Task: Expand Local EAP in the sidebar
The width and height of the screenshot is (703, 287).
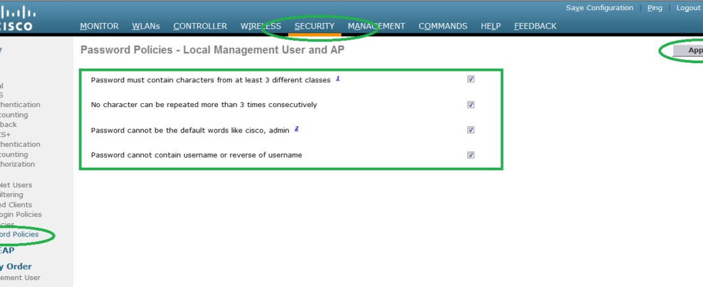Action: coord(7,250)
